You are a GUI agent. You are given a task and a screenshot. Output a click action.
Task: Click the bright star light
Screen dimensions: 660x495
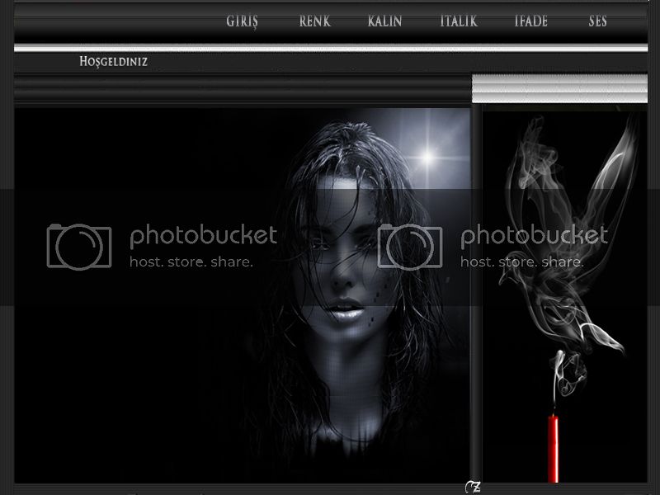[x=427, y=154]
